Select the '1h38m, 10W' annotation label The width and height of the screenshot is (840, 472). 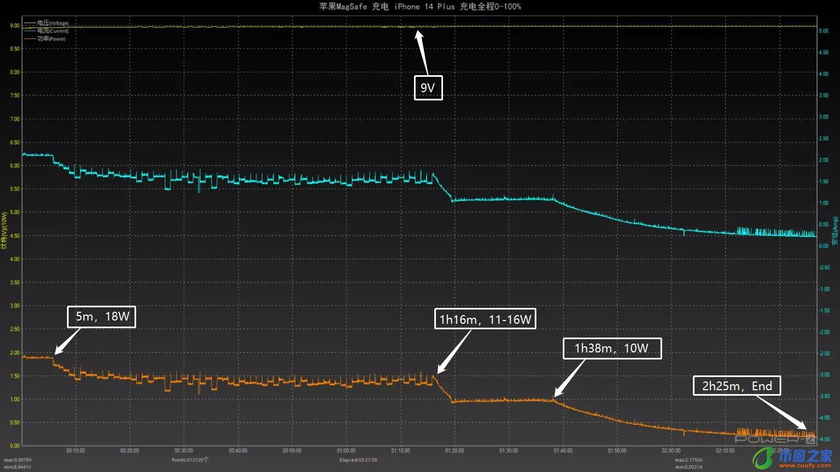pos(612,349)
